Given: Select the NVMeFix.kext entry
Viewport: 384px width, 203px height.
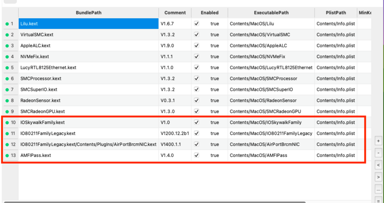Looking at the screenshot, I should point(89,57).
